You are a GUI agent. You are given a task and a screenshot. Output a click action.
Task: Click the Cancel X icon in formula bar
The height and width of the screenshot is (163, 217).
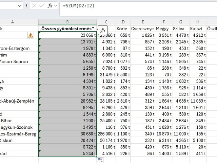[x=35, y=6]
